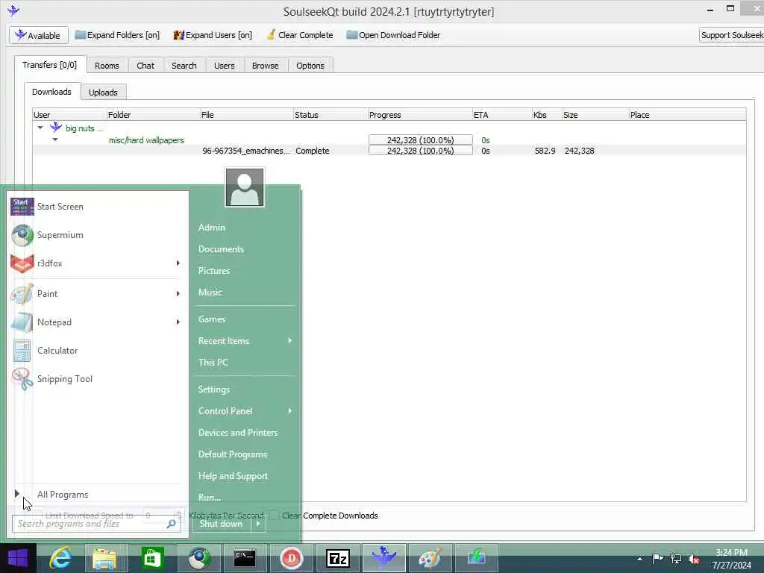Screen dimensions: 764x573
Task: Open File Explorer from the taskbar
Action: 104,558
